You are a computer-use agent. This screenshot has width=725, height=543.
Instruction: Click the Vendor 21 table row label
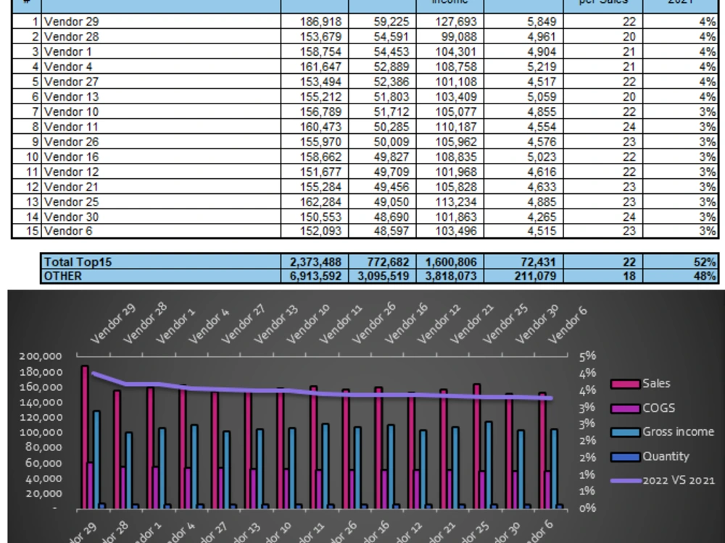161,187
